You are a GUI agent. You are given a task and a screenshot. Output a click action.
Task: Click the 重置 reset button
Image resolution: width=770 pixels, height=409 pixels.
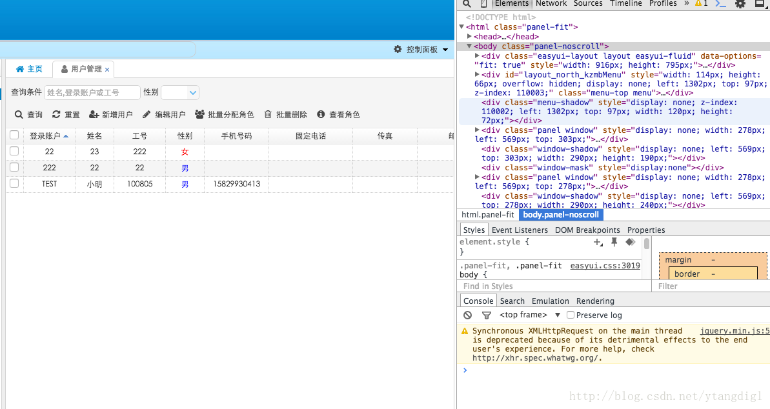click(x=66, y=114)
